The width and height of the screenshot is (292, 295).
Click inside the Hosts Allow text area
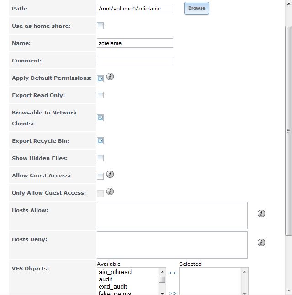point(172,216)
